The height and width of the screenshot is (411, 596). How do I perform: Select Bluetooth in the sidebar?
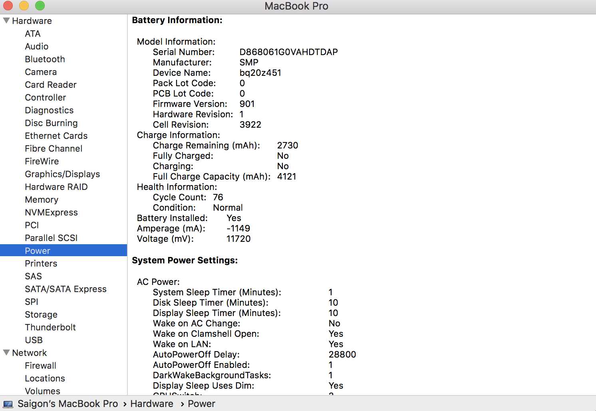(x=45, y=59)
